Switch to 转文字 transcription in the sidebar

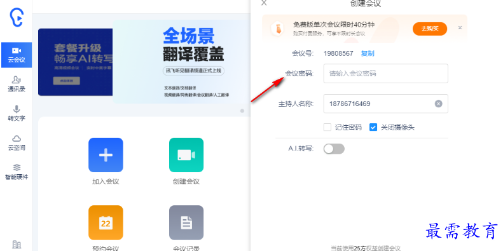[17, 113]
